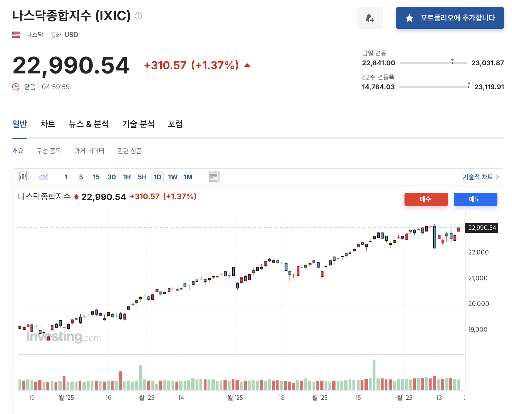Switch the chart timeframe to 1M
Screen dimensions: 512x414
pos(189,177)
